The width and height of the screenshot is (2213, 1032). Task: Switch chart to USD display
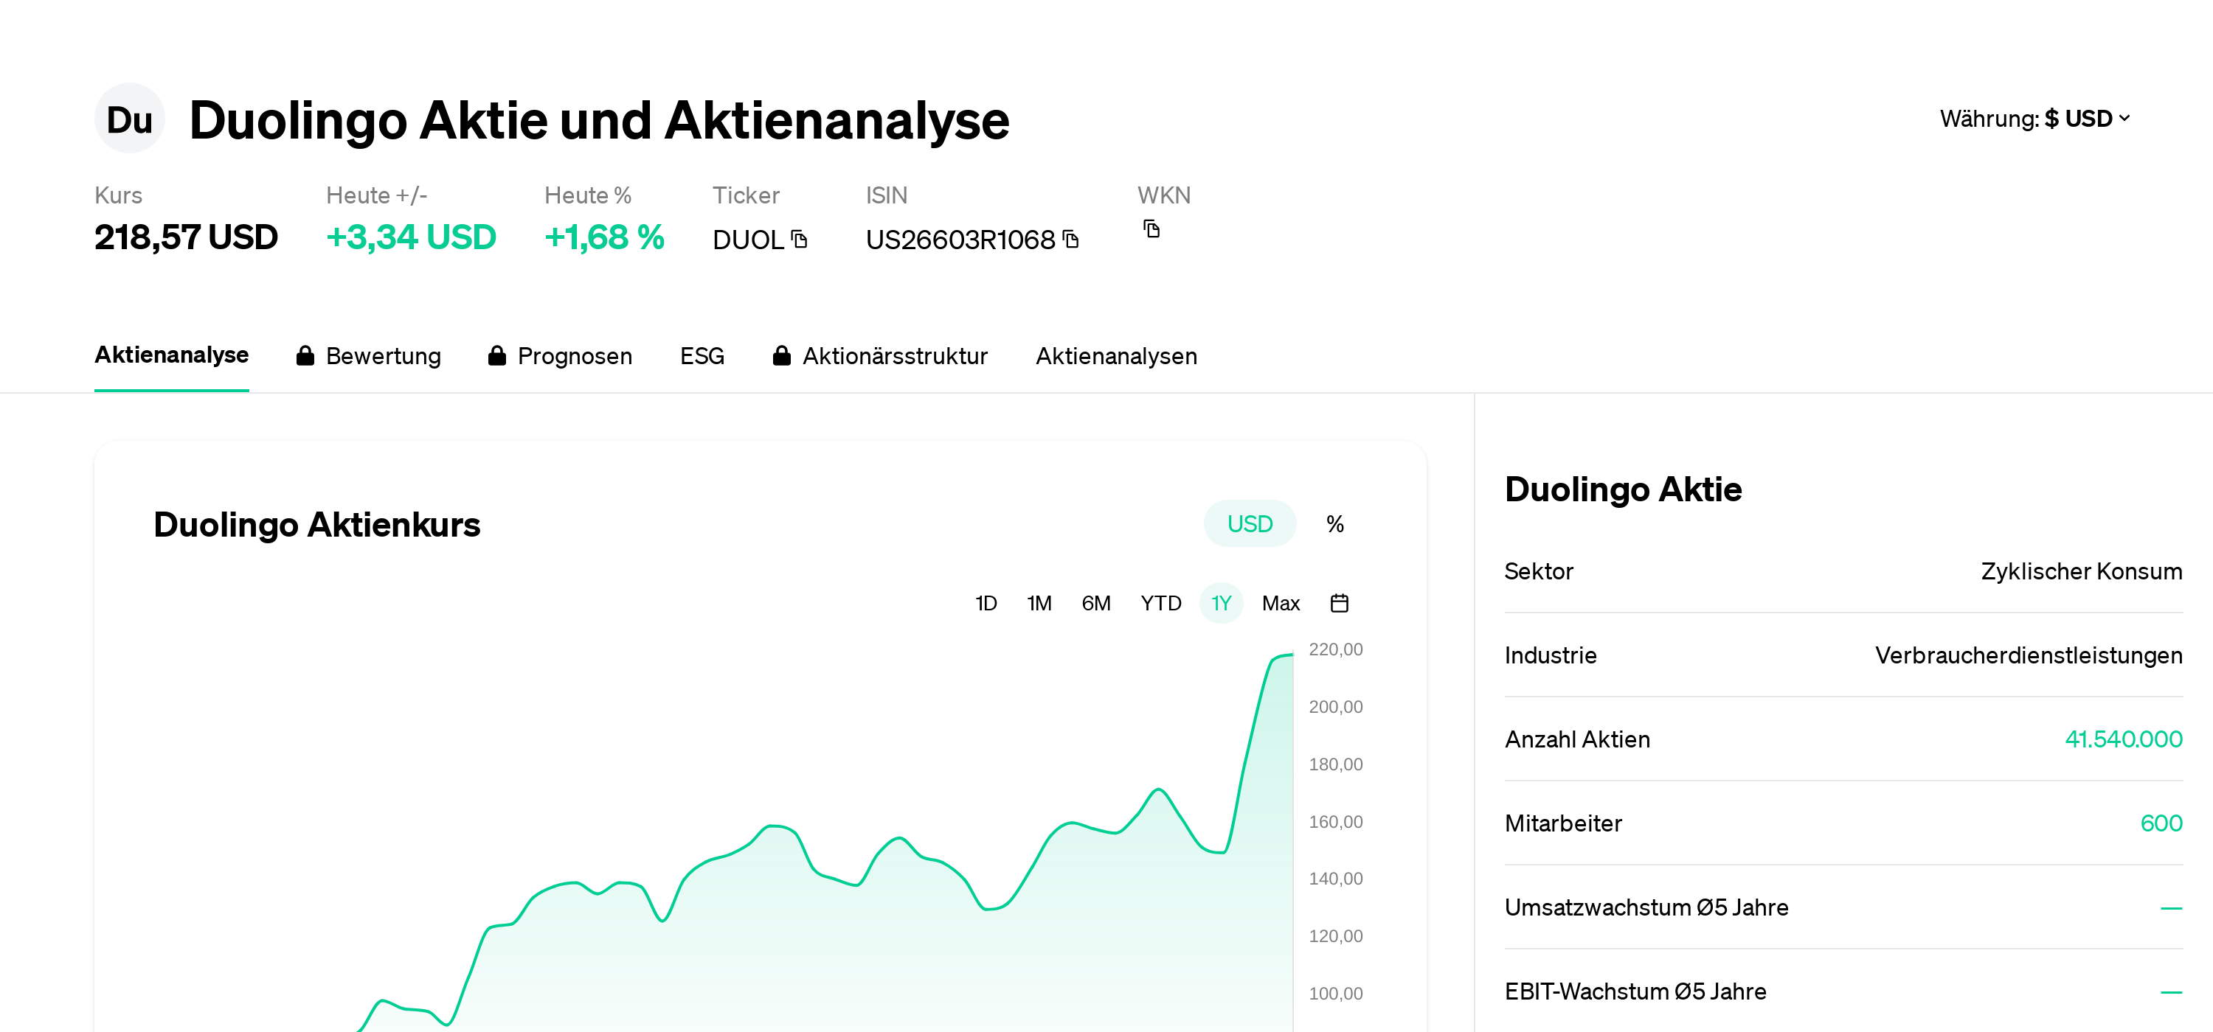(x=1249, y=523)
